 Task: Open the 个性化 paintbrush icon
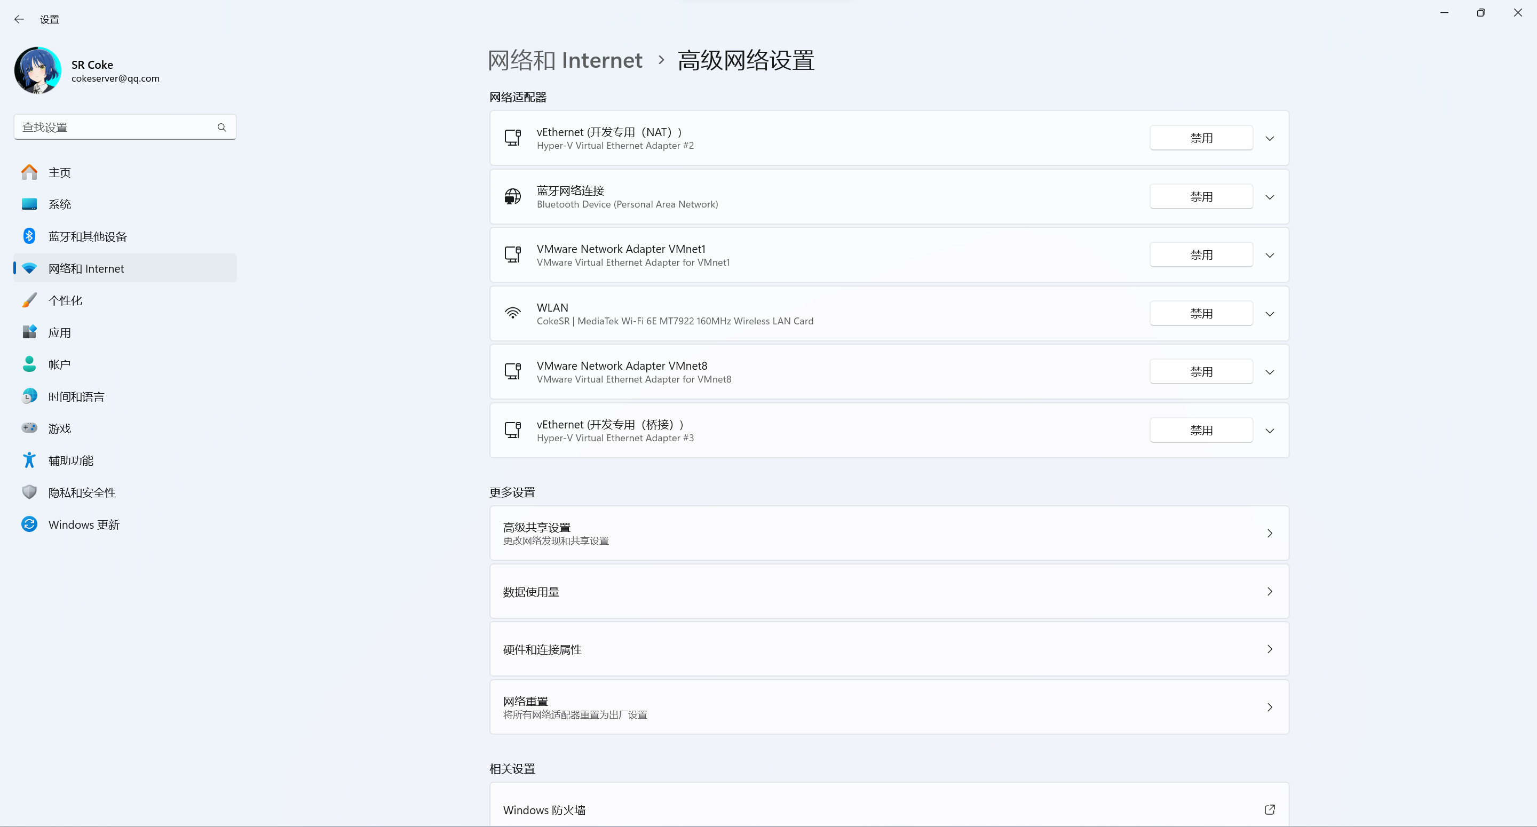click(x=29, y=300)
